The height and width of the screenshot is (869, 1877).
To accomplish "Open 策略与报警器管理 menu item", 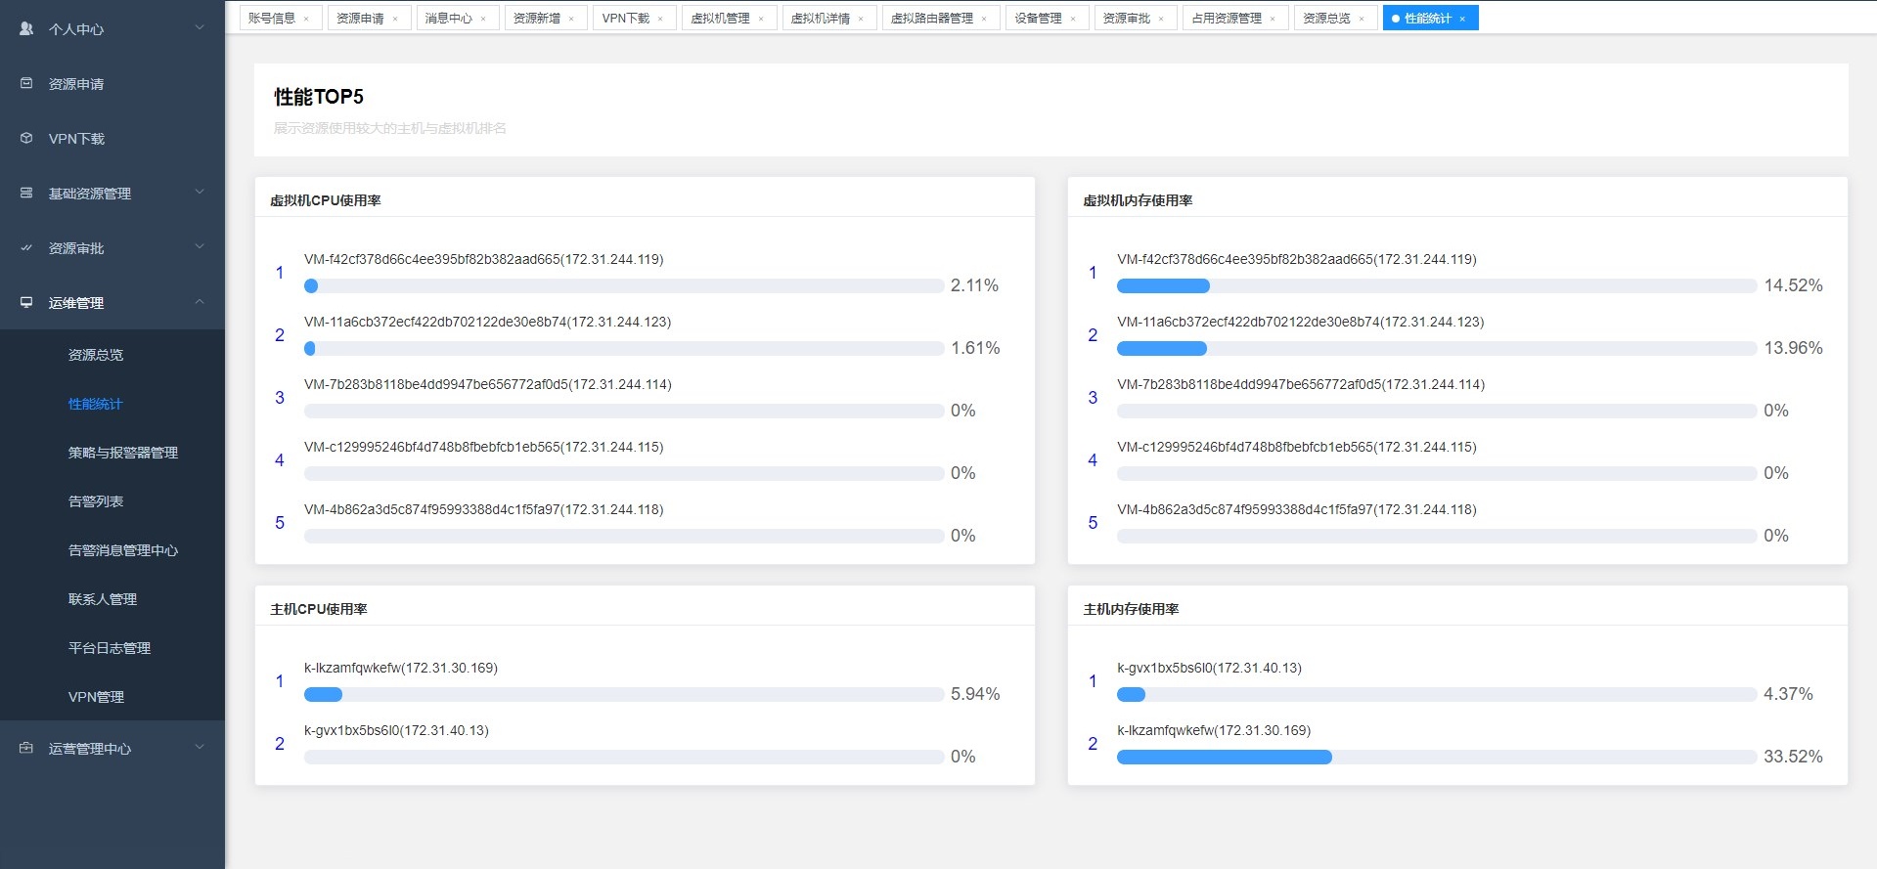I will coord(123,453).
